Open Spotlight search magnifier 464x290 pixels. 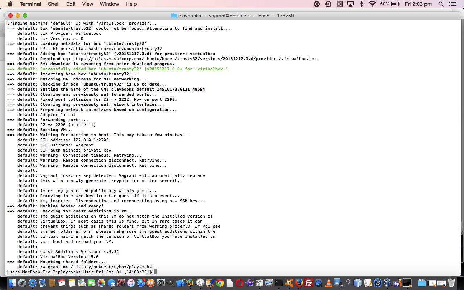tap(441, 4)
